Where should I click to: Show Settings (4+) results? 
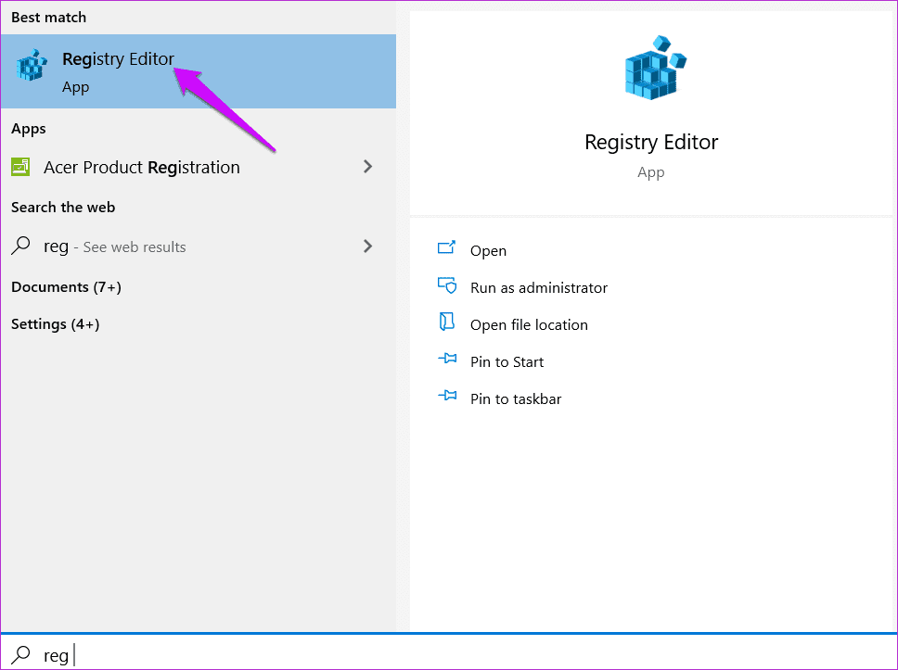[55, 323]
